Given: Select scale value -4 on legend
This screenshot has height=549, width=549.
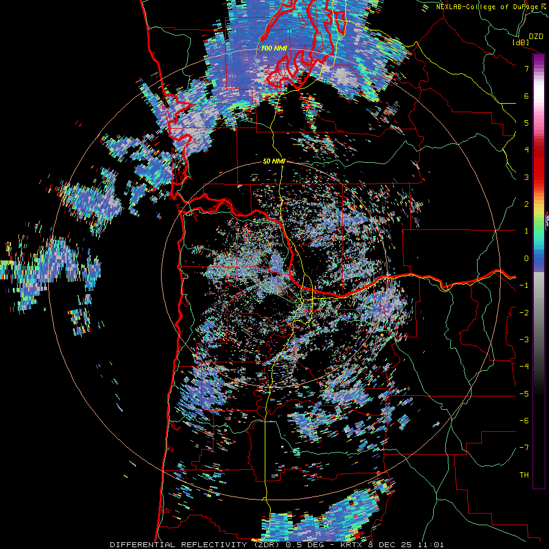Looking at the screenshot, I should point(524,367).
